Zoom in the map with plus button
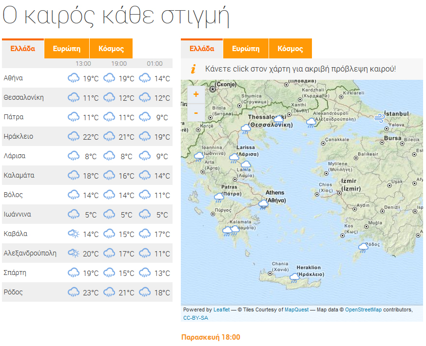The image size is (426, 346). 196,94
